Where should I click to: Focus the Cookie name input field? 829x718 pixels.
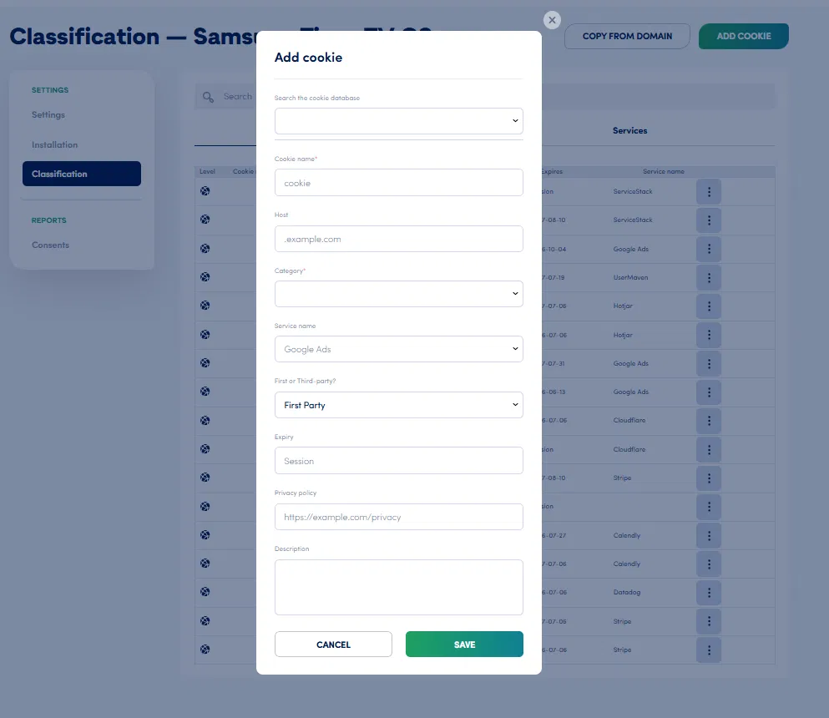pyautogui.click(x=399, y=182)
